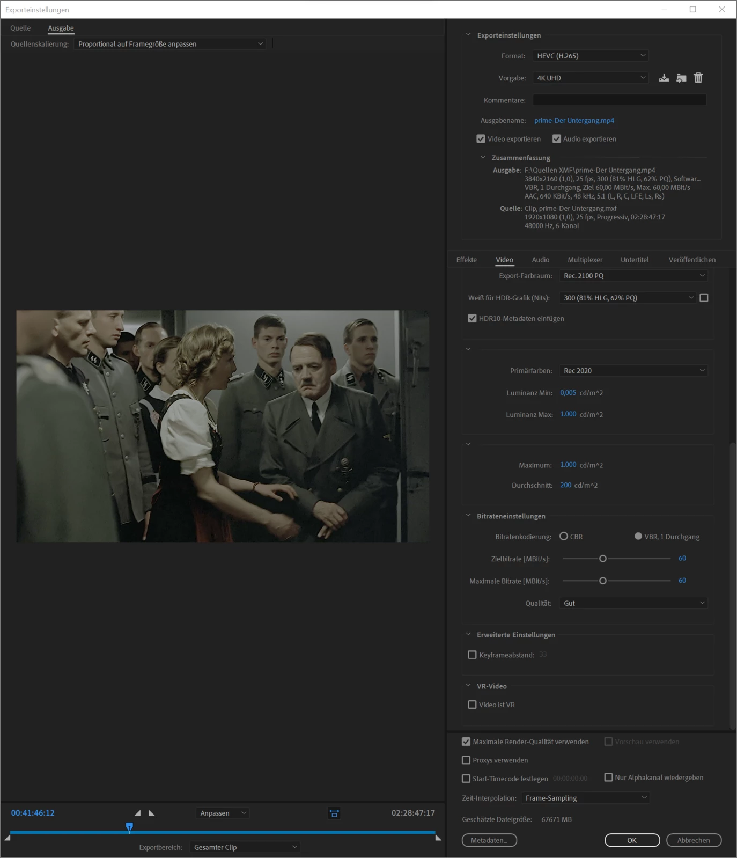
Task: Click Abbrechen button
Action: click(694, 840)
